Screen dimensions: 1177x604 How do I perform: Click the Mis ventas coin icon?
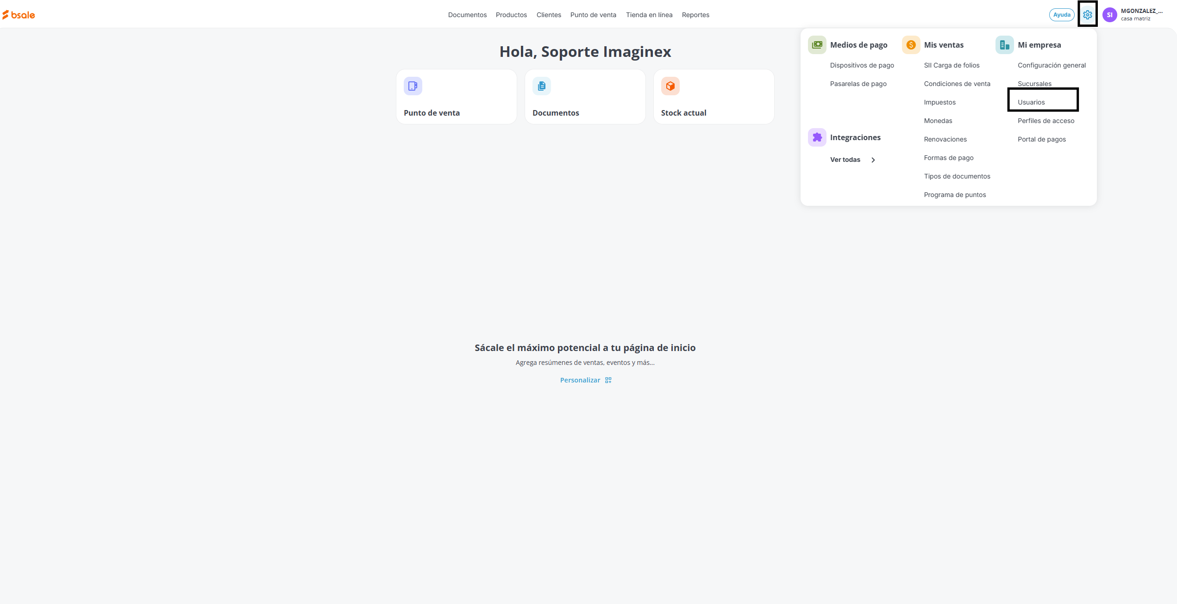tap(911, 45)
